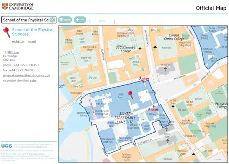Click the St Botolph church cross icon
Image resolution: width=229 pixels, height=164 pixels.
coord(166,69)
